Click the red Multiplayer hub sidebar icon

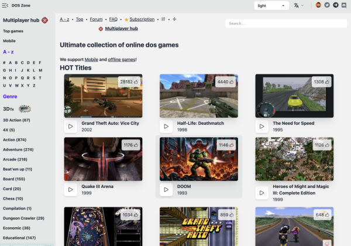45,20
